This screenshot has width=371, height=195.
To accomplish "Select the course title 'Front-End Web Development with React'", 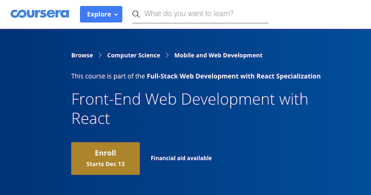I will [190, 109].
